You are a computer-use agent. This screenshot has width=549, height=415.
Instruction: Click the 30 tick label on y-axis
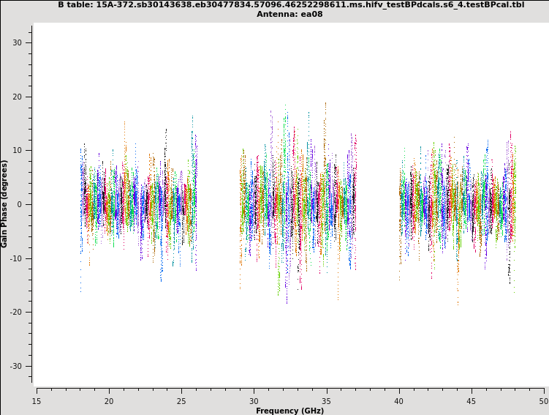[18, 42]
